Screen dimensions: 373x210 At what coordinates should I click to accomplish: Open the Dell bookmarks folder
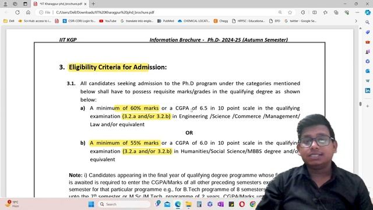pyautogui.click(x=9, y=21)
